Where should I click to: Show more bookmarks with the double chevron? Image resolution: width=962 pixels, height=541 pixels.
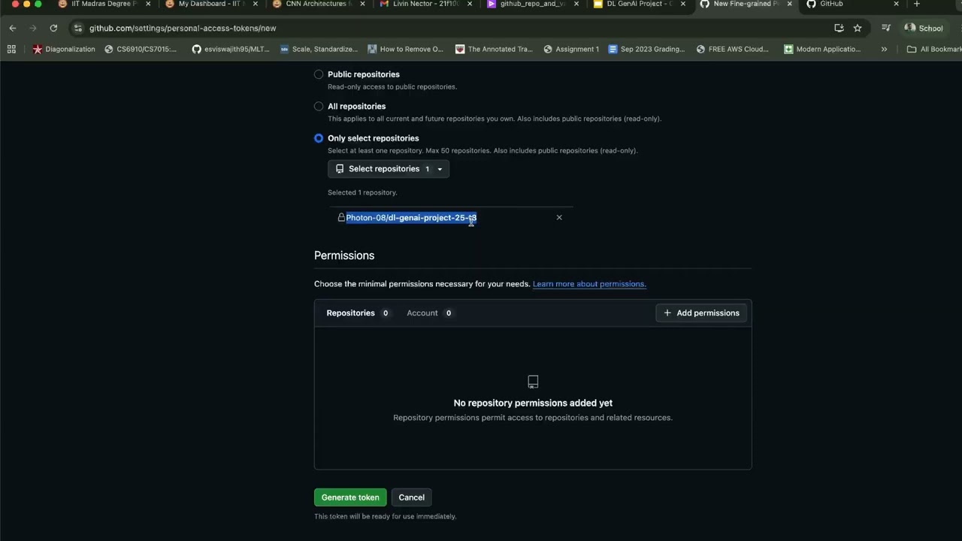[x=884, y=49]
